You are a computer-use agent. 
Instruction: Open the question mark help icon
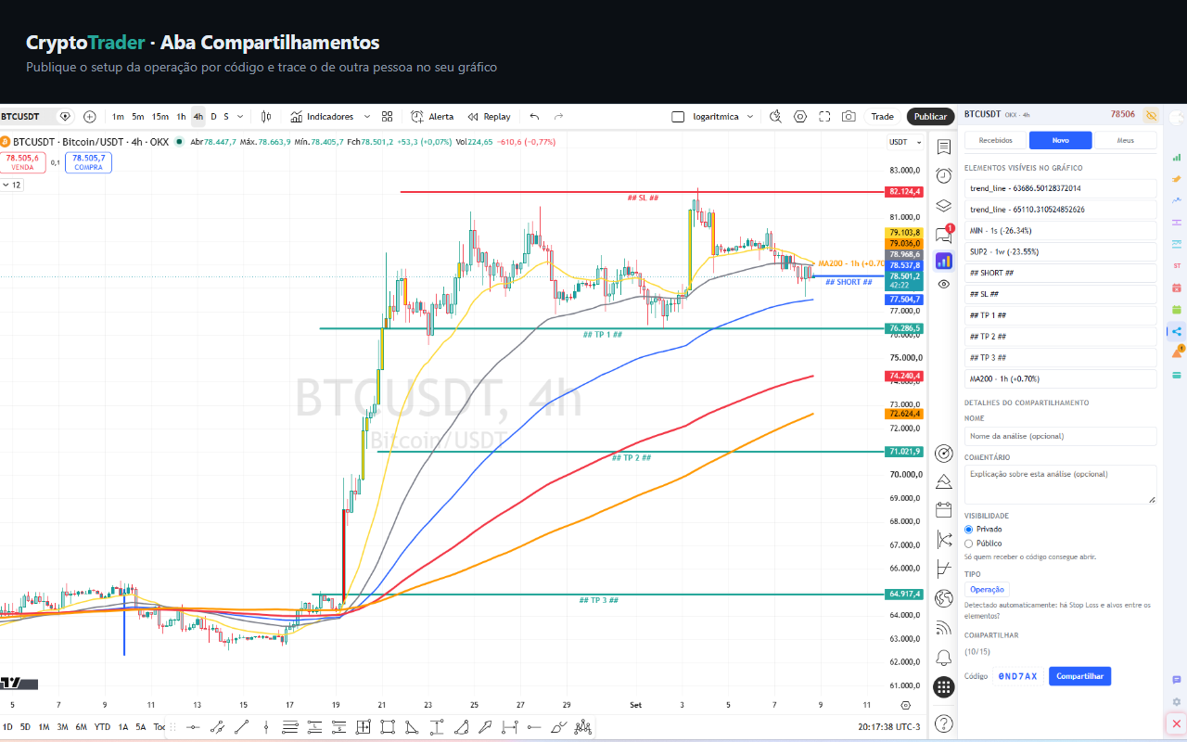point(944,723)
